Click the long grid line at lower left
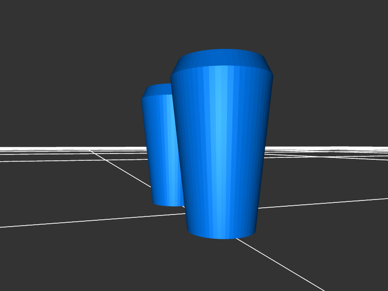The image size is (388, 291). coord(73,221)
